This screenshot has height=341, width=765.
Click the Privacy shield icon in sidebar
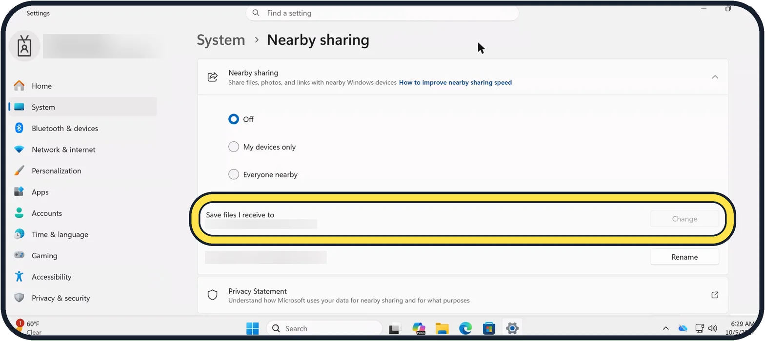[19, 298]
